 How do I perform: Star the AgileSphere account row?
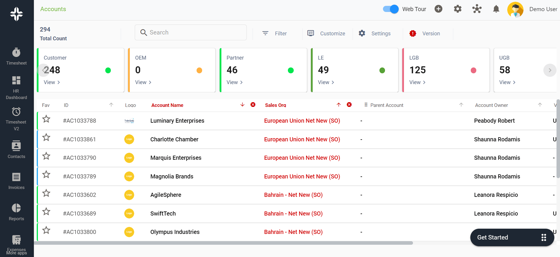tap(46, 193)
